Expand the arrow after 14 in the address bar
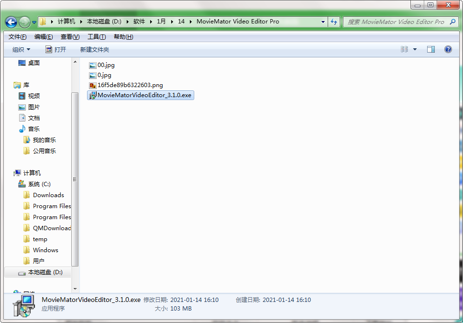The image size is (463, 323). click(x=191, y=22)
